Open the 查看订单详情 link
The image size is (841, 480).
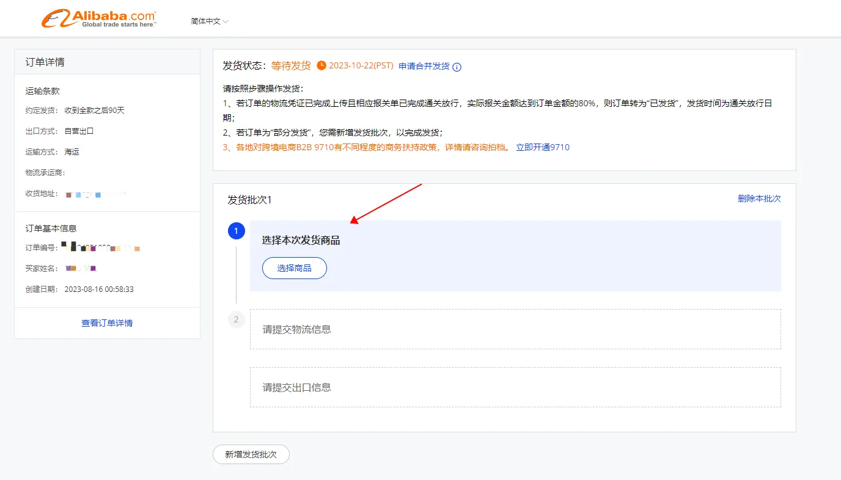click(107, 323)
